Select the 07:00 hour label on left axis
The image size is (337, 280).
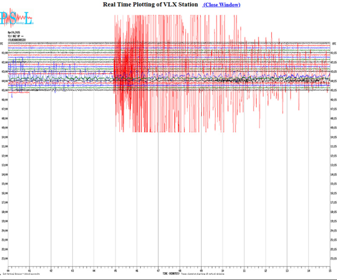(4, 109)
